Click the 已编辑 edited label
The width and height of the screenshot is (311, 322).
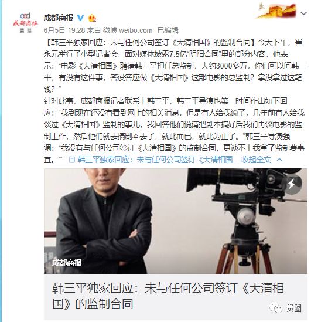[x=168, y=30]
